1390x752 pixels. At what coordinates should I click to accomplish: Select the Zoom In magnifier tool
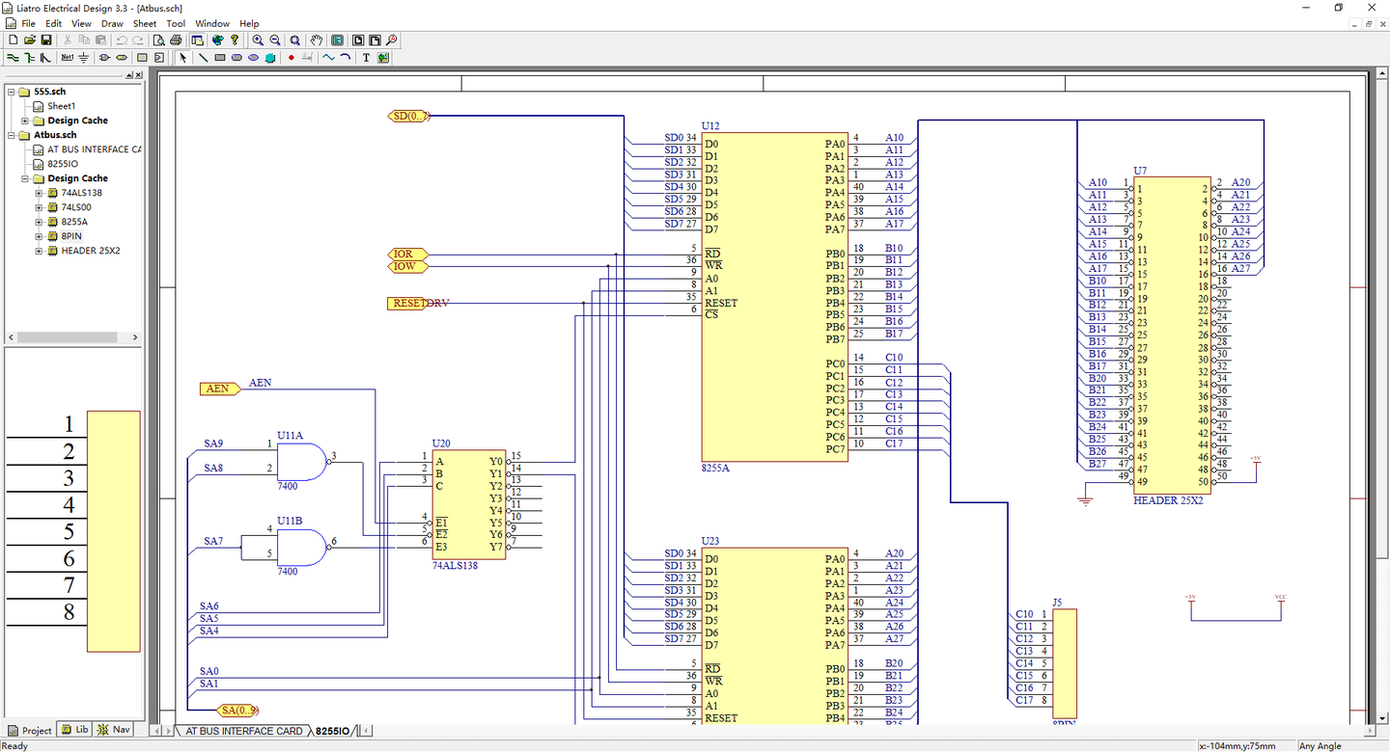coord(258,40)
